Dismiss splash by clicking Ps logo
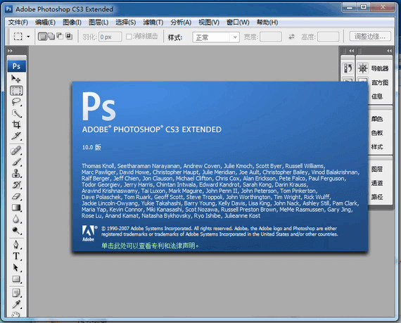The width and height of the screenshot is (401, 323). 98,106
